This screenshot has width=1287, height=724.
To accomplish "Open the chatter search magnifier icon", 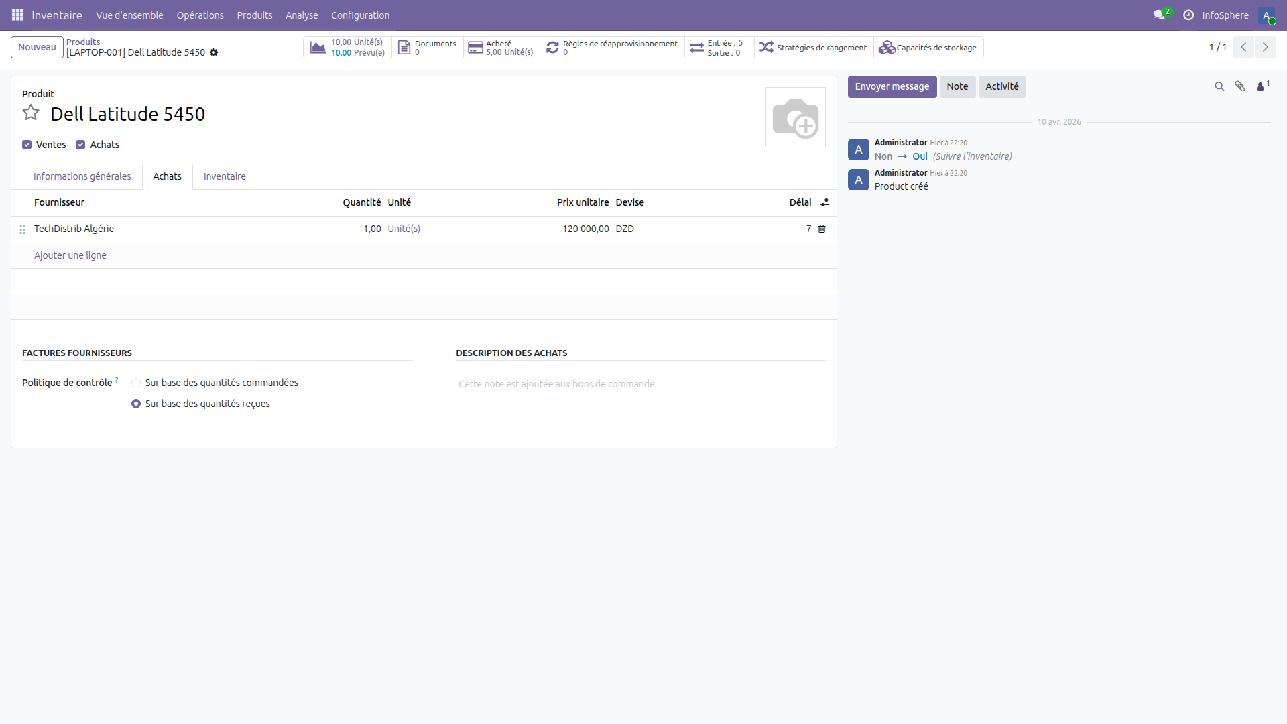I will tap(1219, 86).
